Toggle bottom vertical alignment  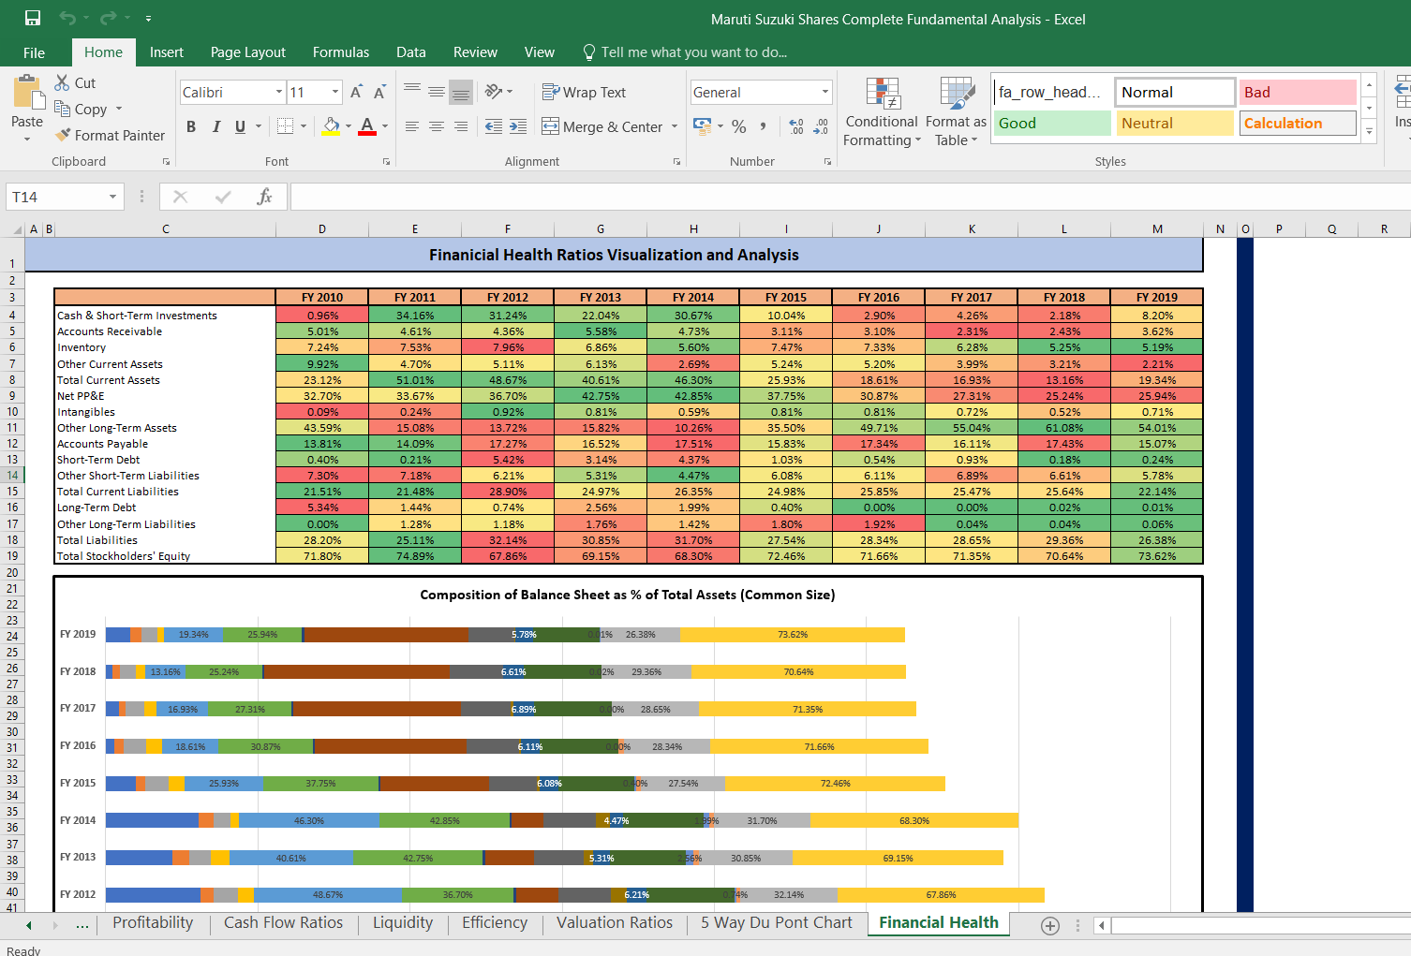point(461,91)
